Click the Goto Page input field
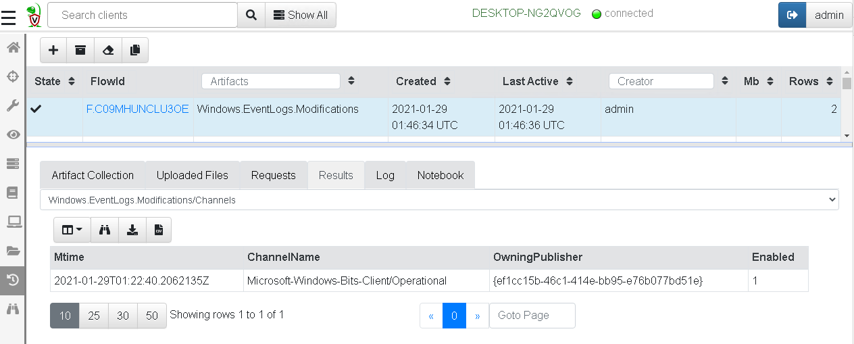Viewport: 854px width, 344px height. coord(532,316)
